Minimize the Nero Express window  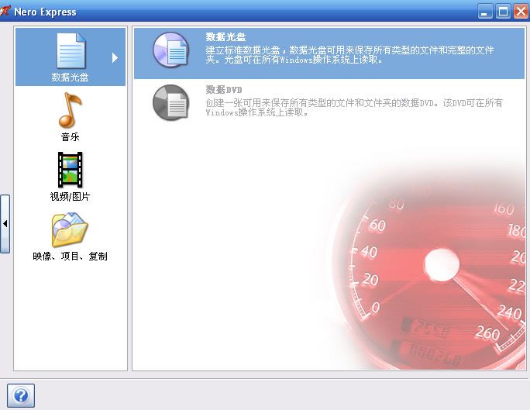tap(485, 12)
